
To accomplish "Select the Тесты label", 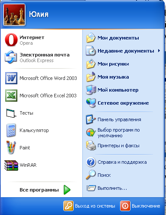I will (26, 113).
